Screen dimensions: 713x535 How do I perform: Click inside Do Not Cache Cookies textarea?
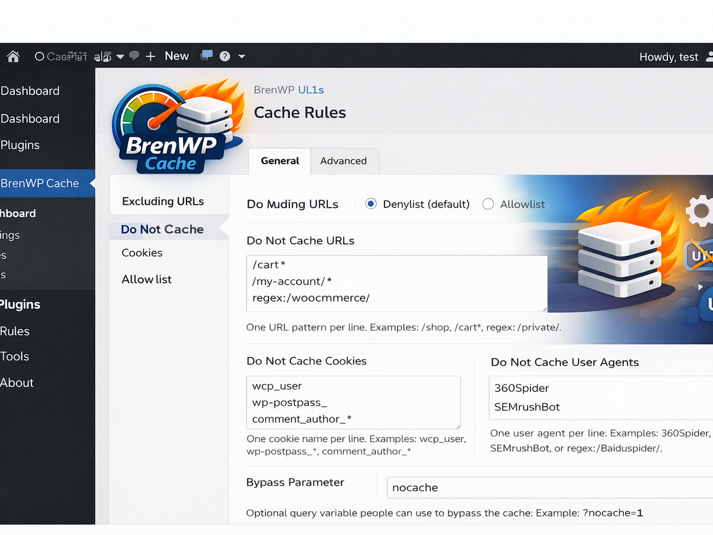click(x=354, y=402)
